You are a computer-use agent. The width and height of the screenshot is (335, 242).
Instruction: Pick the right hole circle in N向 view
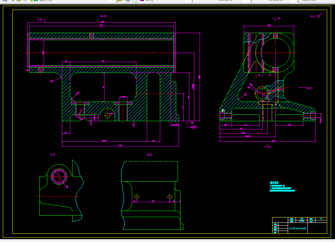pos(170,197)
